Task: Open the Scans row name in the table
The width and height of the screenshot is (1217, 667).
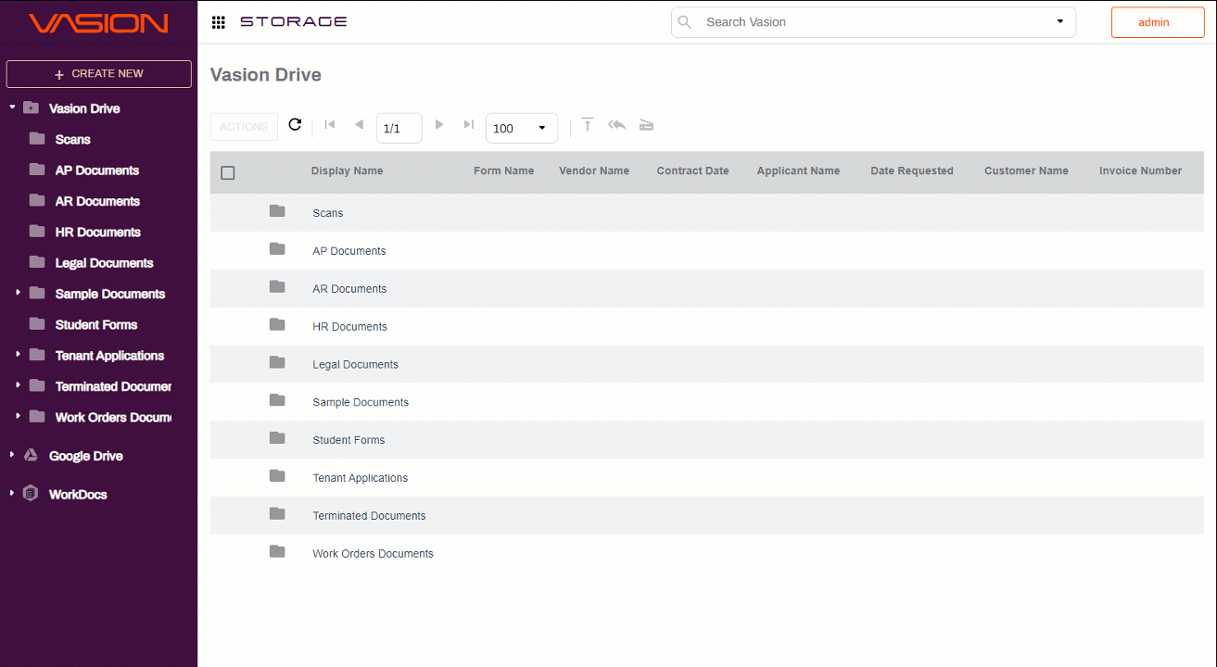Action: 328,213
